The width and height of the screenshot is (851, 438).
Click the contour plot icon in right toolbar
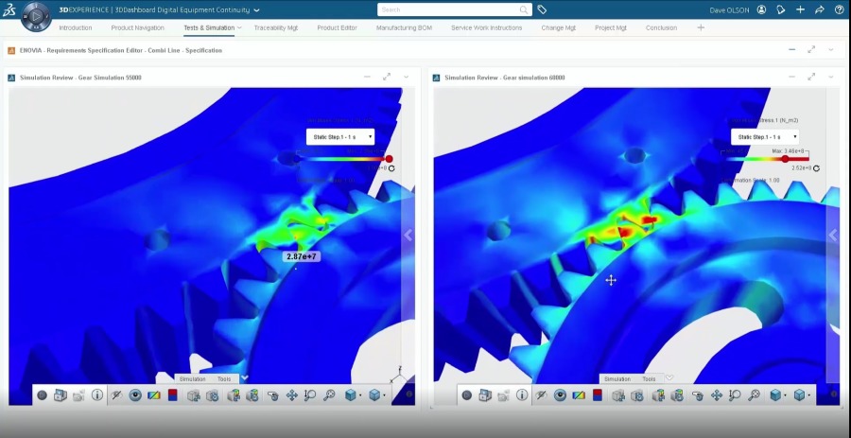pyautogui.click(x=578, y=395)
